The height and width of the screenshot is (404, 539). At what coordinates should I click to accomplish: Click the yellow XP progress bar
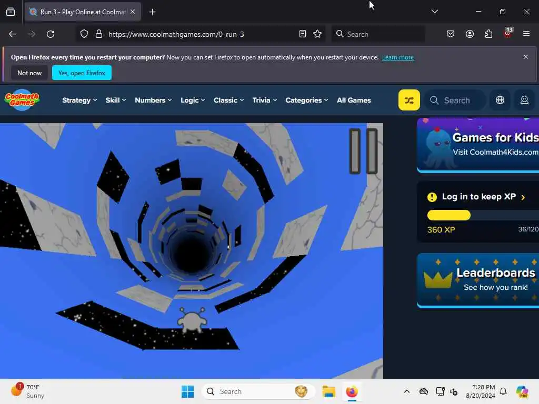tap(448, 215)
